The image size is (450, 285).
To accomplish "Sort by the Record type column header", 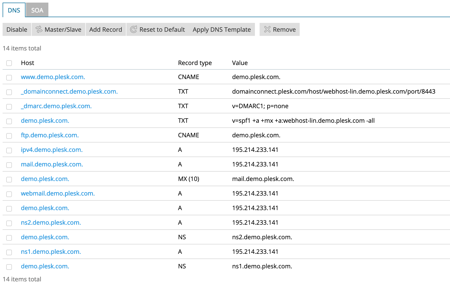I will point(195,63).
